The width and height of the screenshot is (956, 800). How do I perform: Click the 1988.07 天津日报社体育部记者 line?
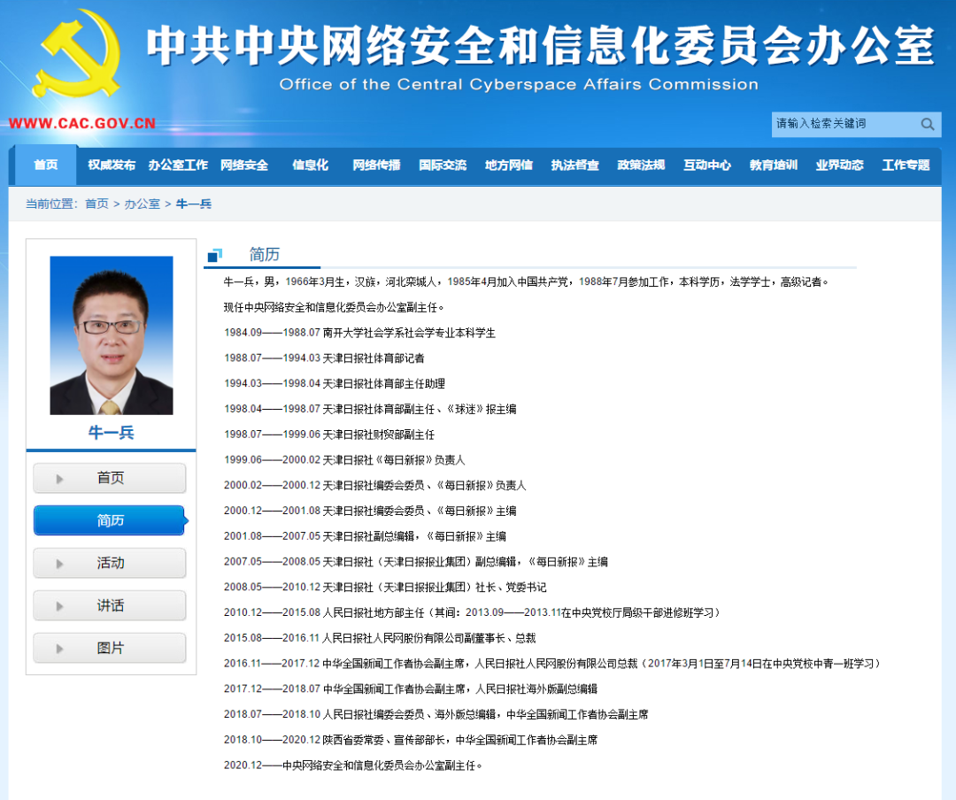click(x=324, y=358)
